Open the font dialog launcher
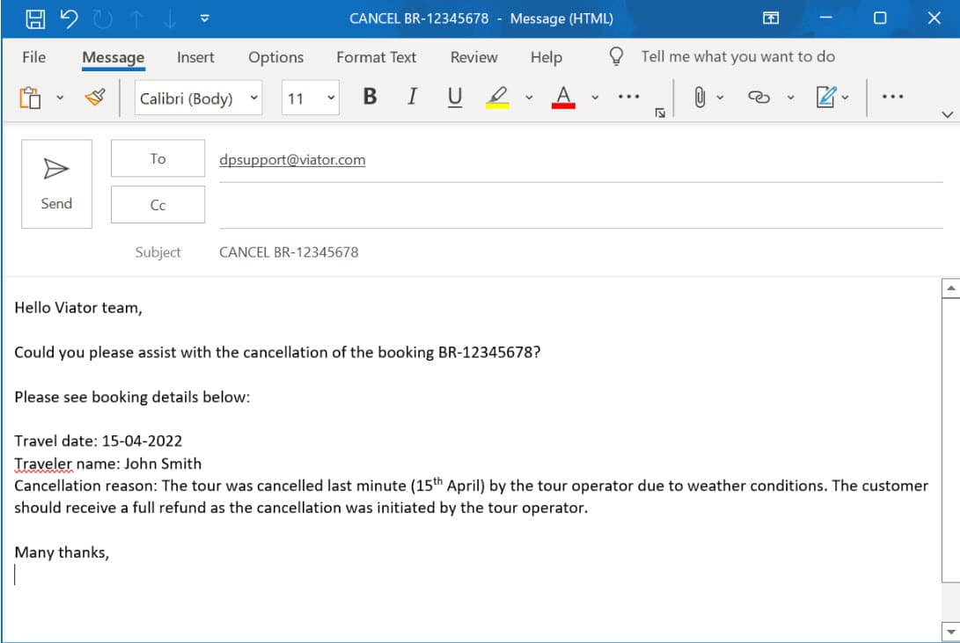 660,113
